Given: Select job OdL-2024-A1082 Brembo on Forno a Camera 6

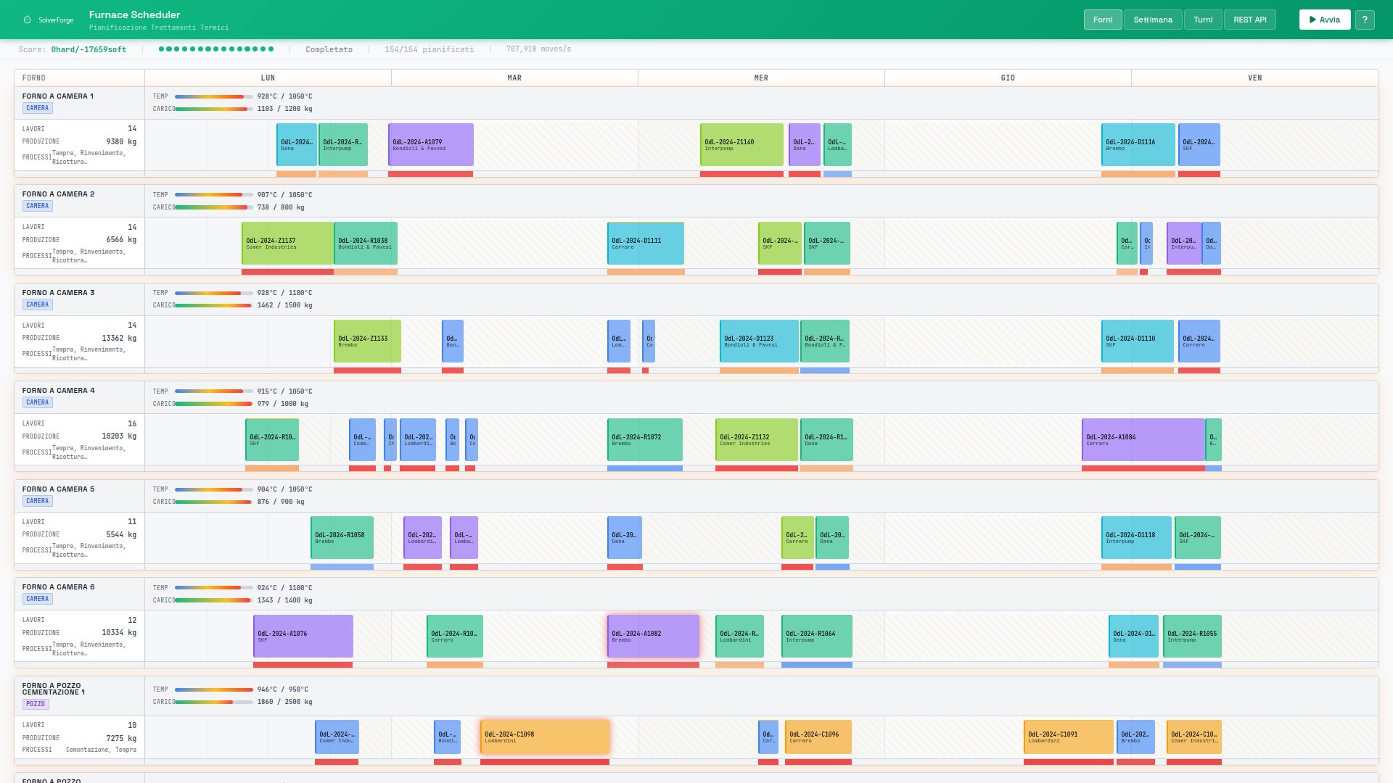Looking at the screenshot, I should click(652, 636).
